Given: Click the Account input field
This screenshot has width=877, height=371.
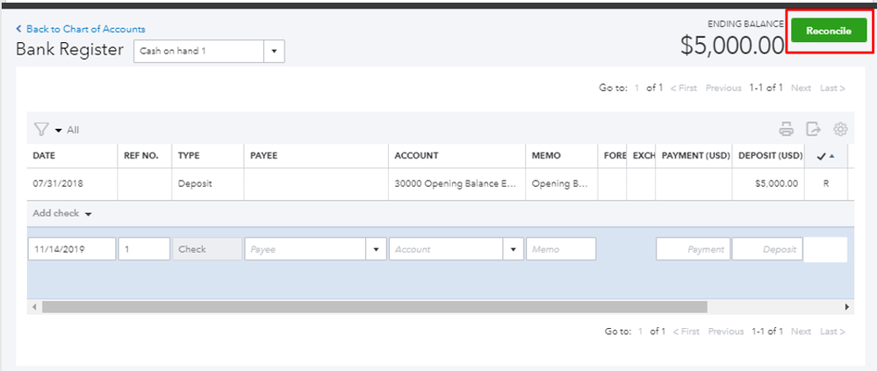Looking at the screenshot, I should pyautogui.click(x=446, y=249).
